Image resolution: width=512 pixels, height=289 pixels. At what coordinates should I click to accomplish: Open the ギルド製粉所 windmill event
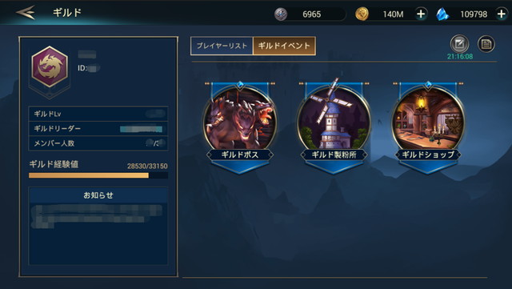(x=334, y=126)
